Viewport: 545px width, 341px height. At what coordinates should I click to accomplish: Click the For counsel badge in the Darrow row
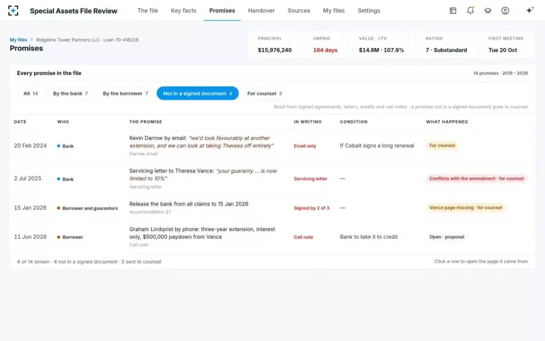[442, 145]
